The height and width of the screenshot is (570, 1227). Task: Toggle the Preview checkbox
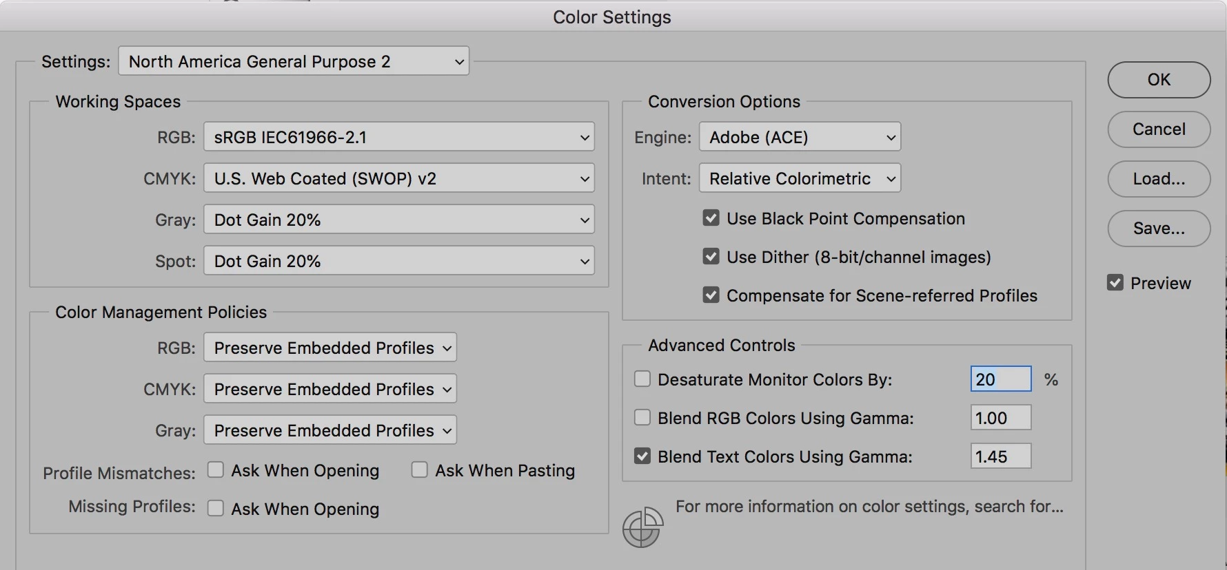point(1115,283)
